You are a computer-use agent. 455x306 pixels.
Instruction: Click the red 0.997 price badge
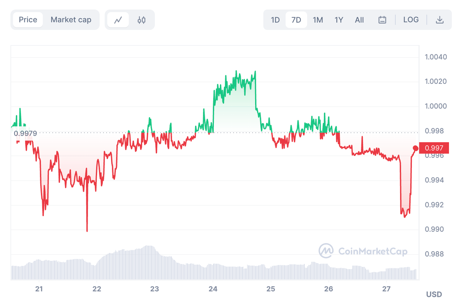(434, 148)
